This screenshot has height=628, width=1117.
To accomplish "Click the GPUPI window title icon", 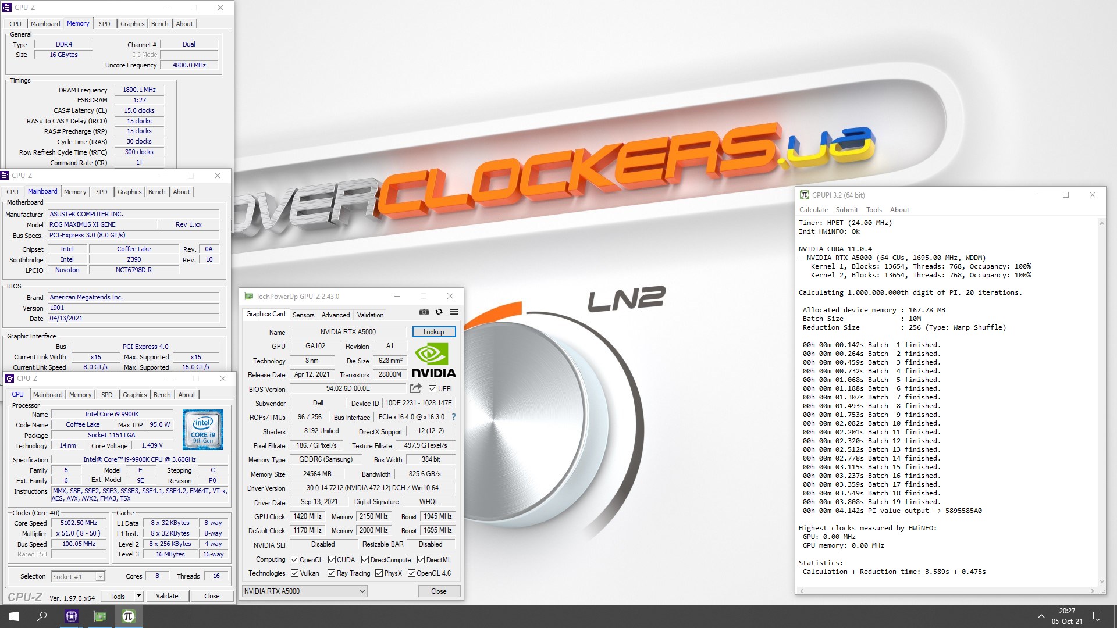I will click(804, 195).
